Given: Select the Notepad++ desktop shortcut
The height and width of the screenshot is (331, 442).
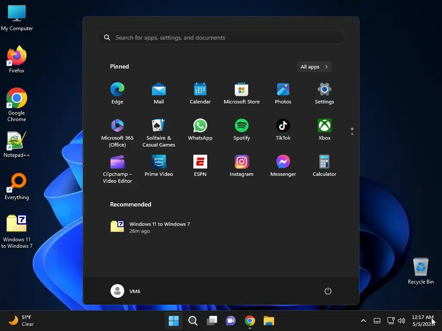Looking at the screenshot, I should tap(17, 144).
